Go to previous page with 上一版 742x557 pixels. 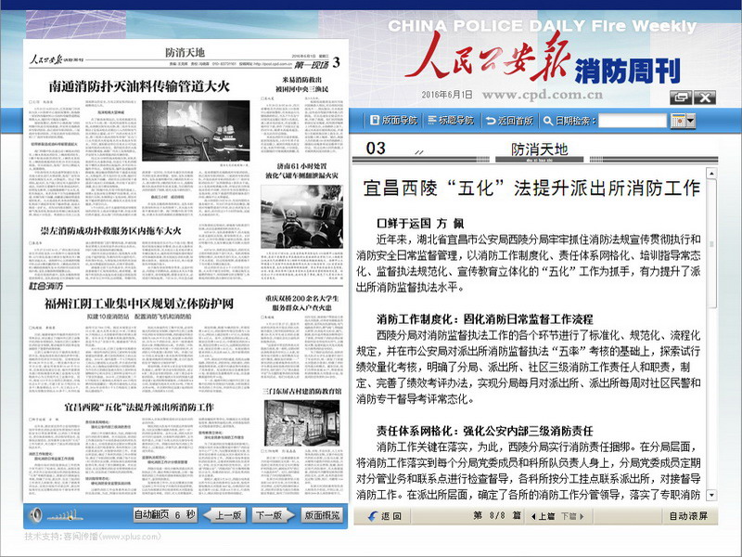[225, 515]
